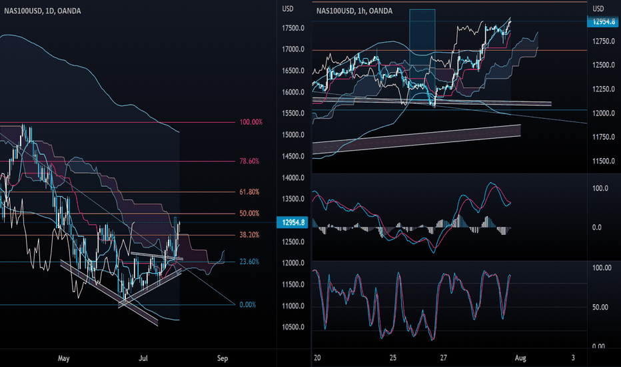Select the 12954.8 price tag on 1h axis
This screenshot has height=367, width=621.
pyautogui.click(x=603, y=21)
